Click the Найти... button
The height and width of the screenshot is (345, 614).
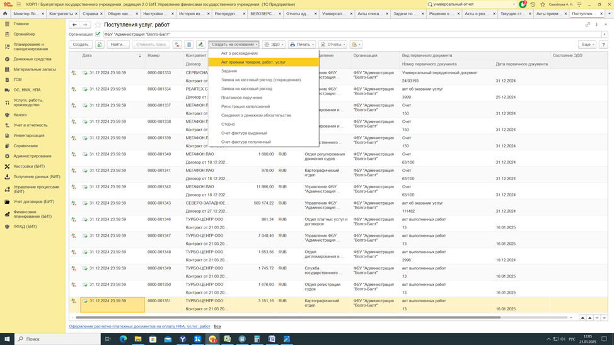pos(119,45)
